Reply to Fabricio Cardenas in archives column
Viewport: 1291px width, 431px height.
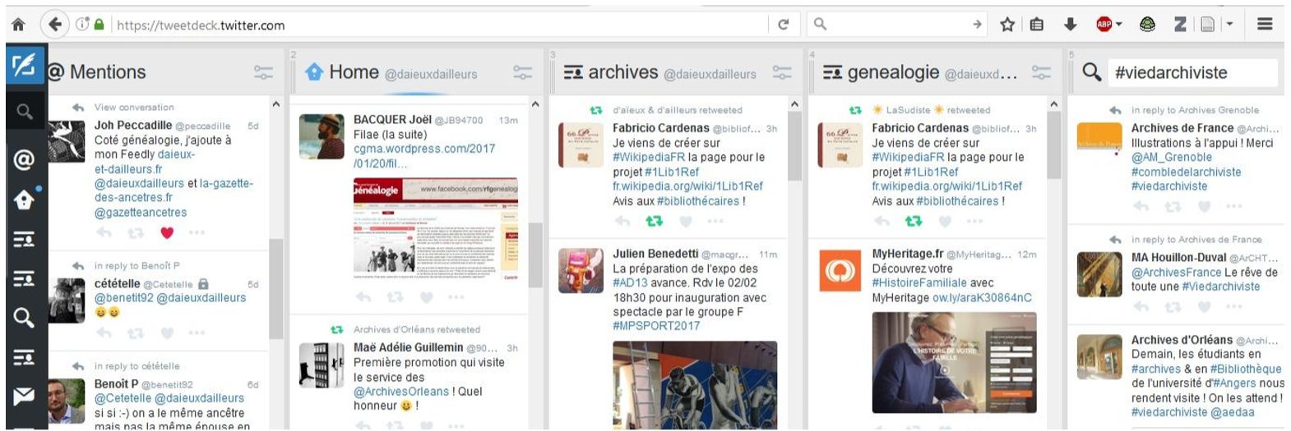pos(622,221)
